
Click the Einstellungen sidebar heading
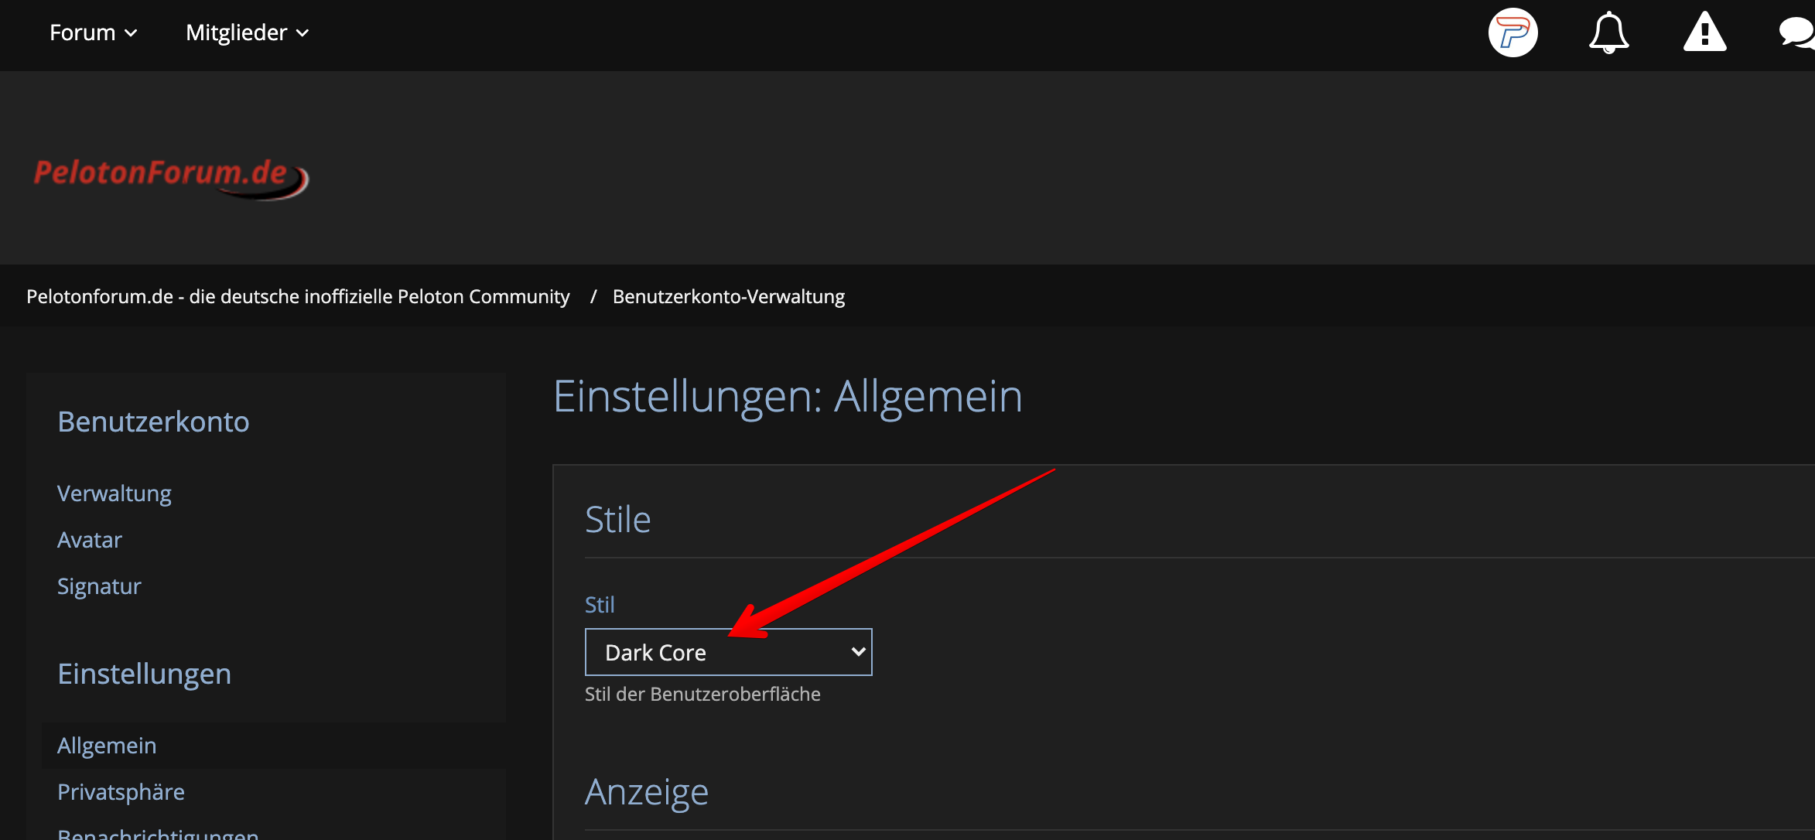tap(144, 674)
